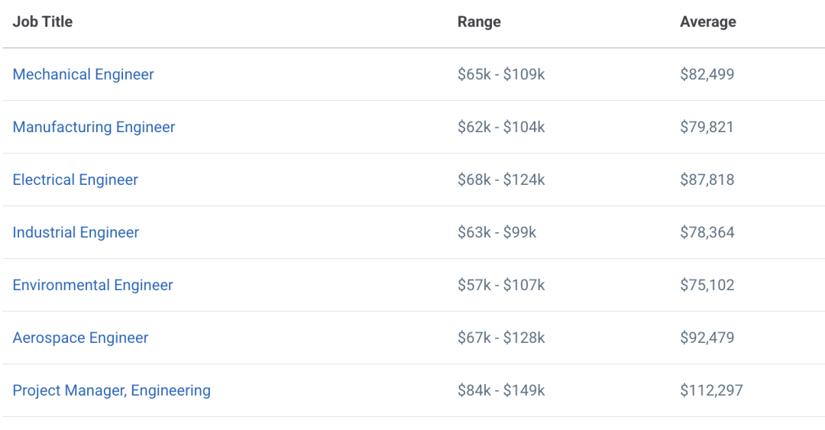Click the $68k - $124k range value

[501, 179]
